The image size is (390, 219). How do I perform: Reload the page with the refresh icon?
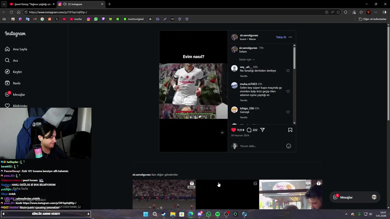pyautogui.click(x=11, y=12)
